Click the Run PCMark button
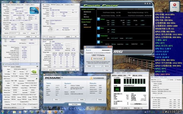The image size is (183, 114). 75,104
